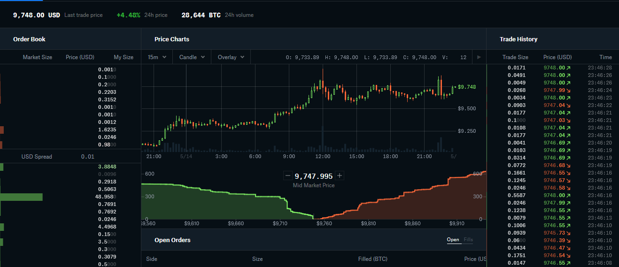Open the 15m time interval dropdown

click(157, 57)
